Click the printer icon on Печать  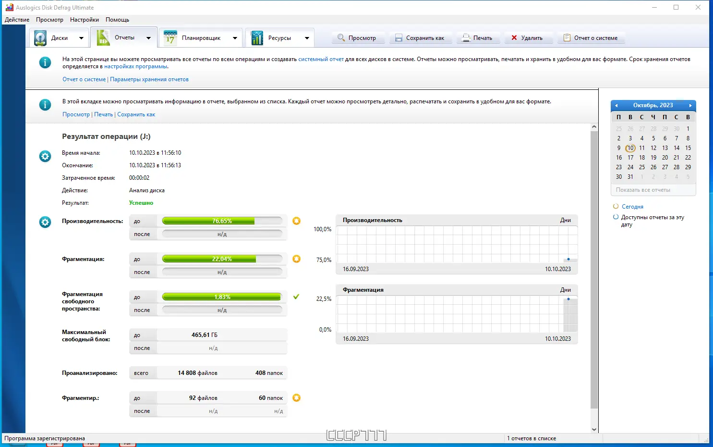pos(466,38)
